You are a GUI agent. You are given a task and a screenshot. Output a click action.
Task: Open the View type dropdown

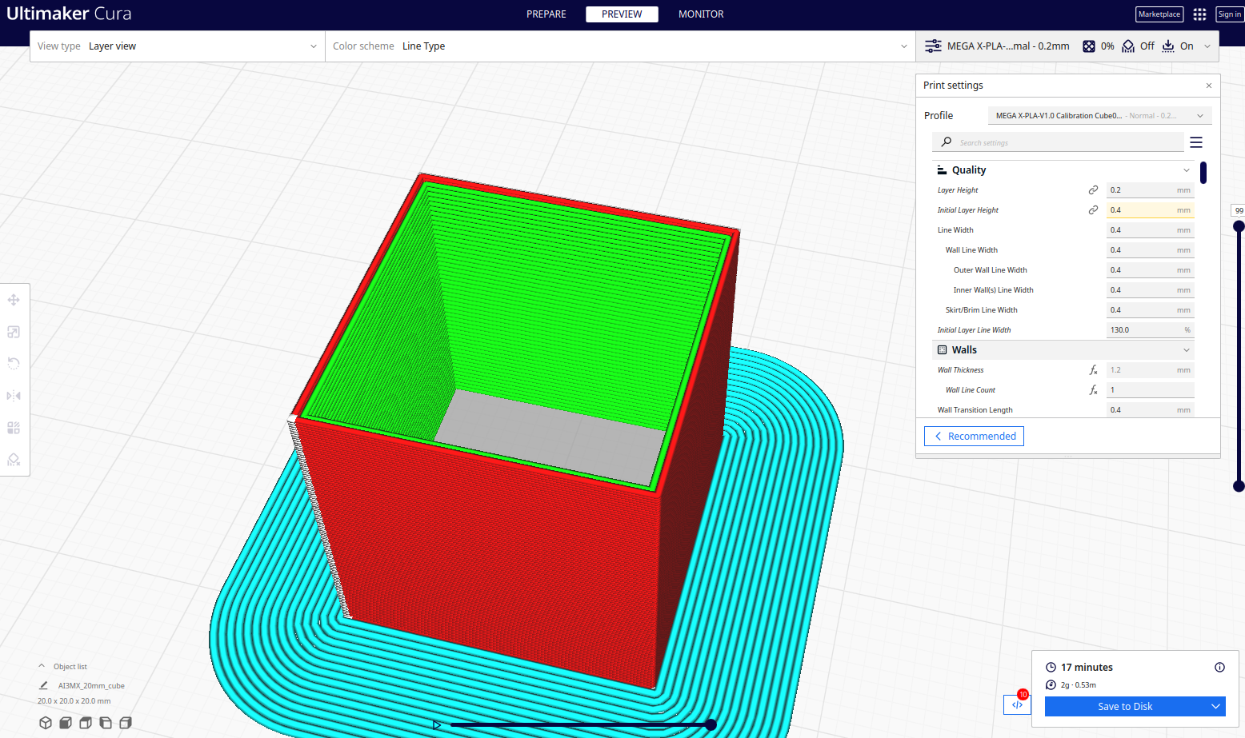tap(177, 46)
